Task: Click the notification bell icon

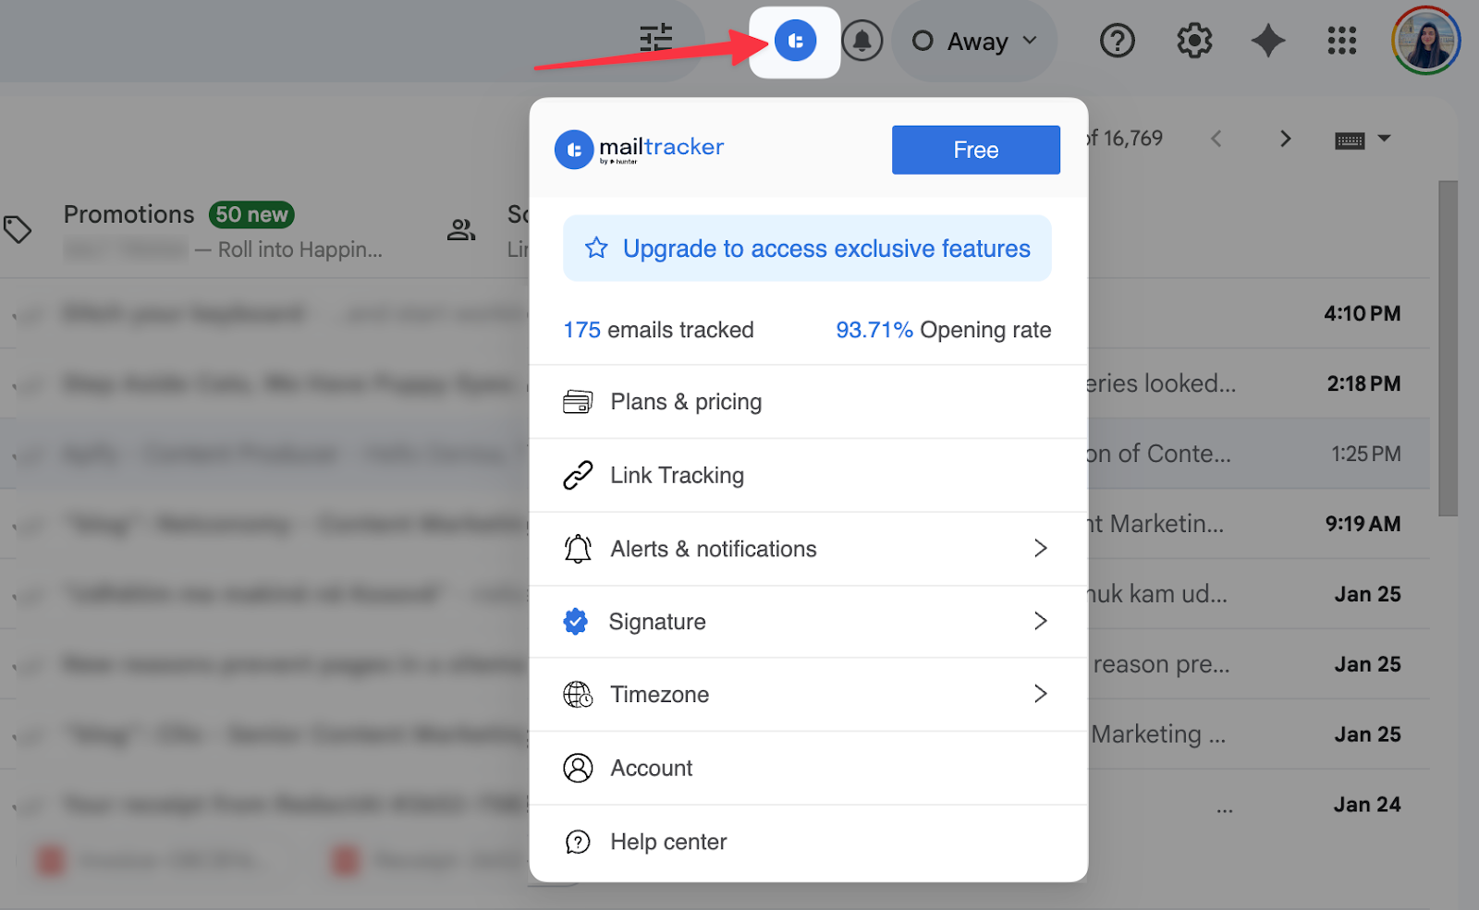Action: coord(862,41)
